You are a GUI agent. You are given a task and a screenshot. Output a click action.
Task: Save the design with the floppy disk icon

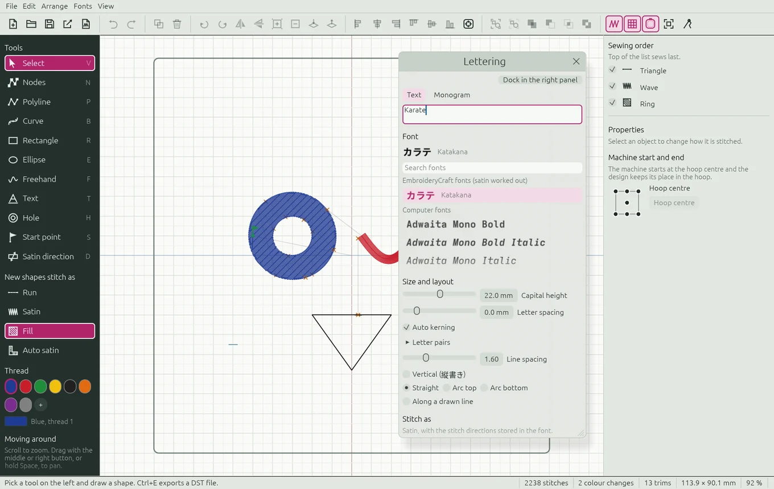(50, 24)
